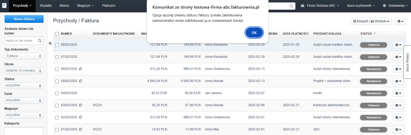
Task: Check the box for invoice 04/02/2025
Action: coord(57,93)
